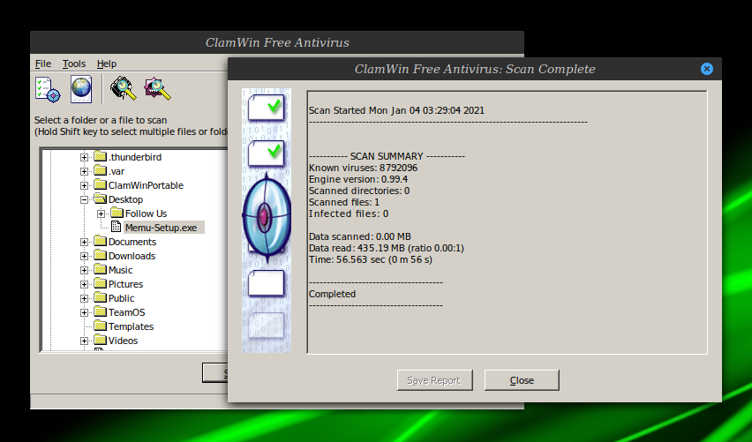
Task: Click the Data read: 435.19 MB line
Action: pyautogui.click(x=387, y=249)
